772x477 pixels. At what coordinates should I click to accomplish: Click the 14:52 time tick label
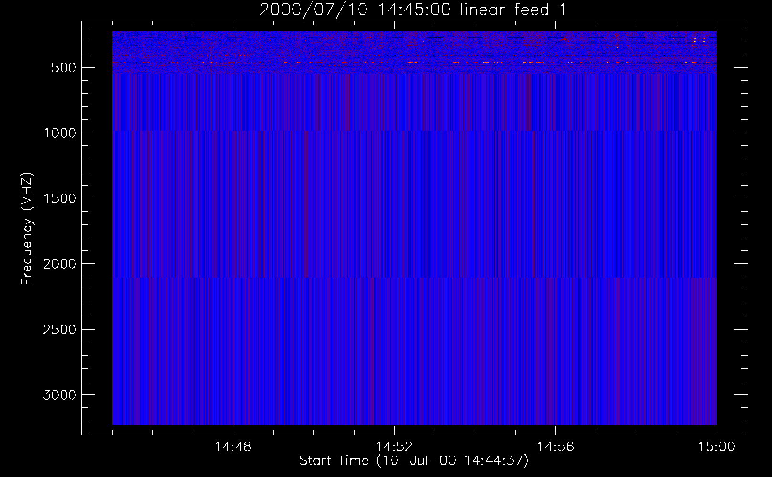click(x=394, y=447)
